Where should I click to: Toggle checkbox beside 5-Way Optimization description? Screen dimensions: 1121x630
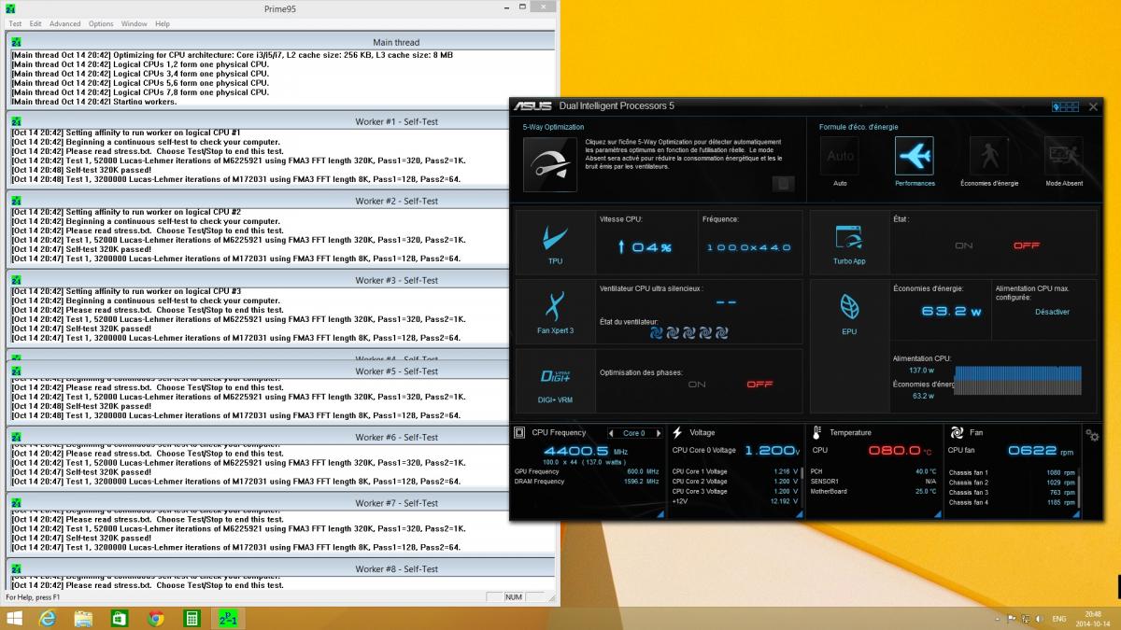[x=783, y=184]
